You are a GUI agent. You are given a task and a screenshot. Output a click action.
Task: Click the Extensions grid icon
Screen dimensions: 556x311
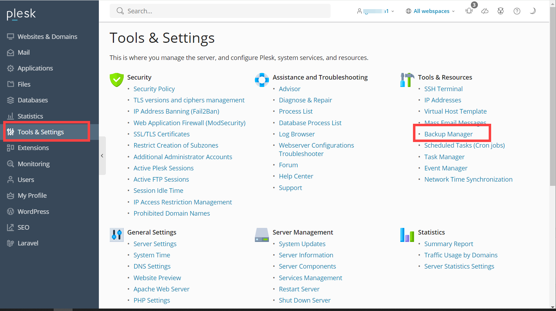(x=11, y=148)
